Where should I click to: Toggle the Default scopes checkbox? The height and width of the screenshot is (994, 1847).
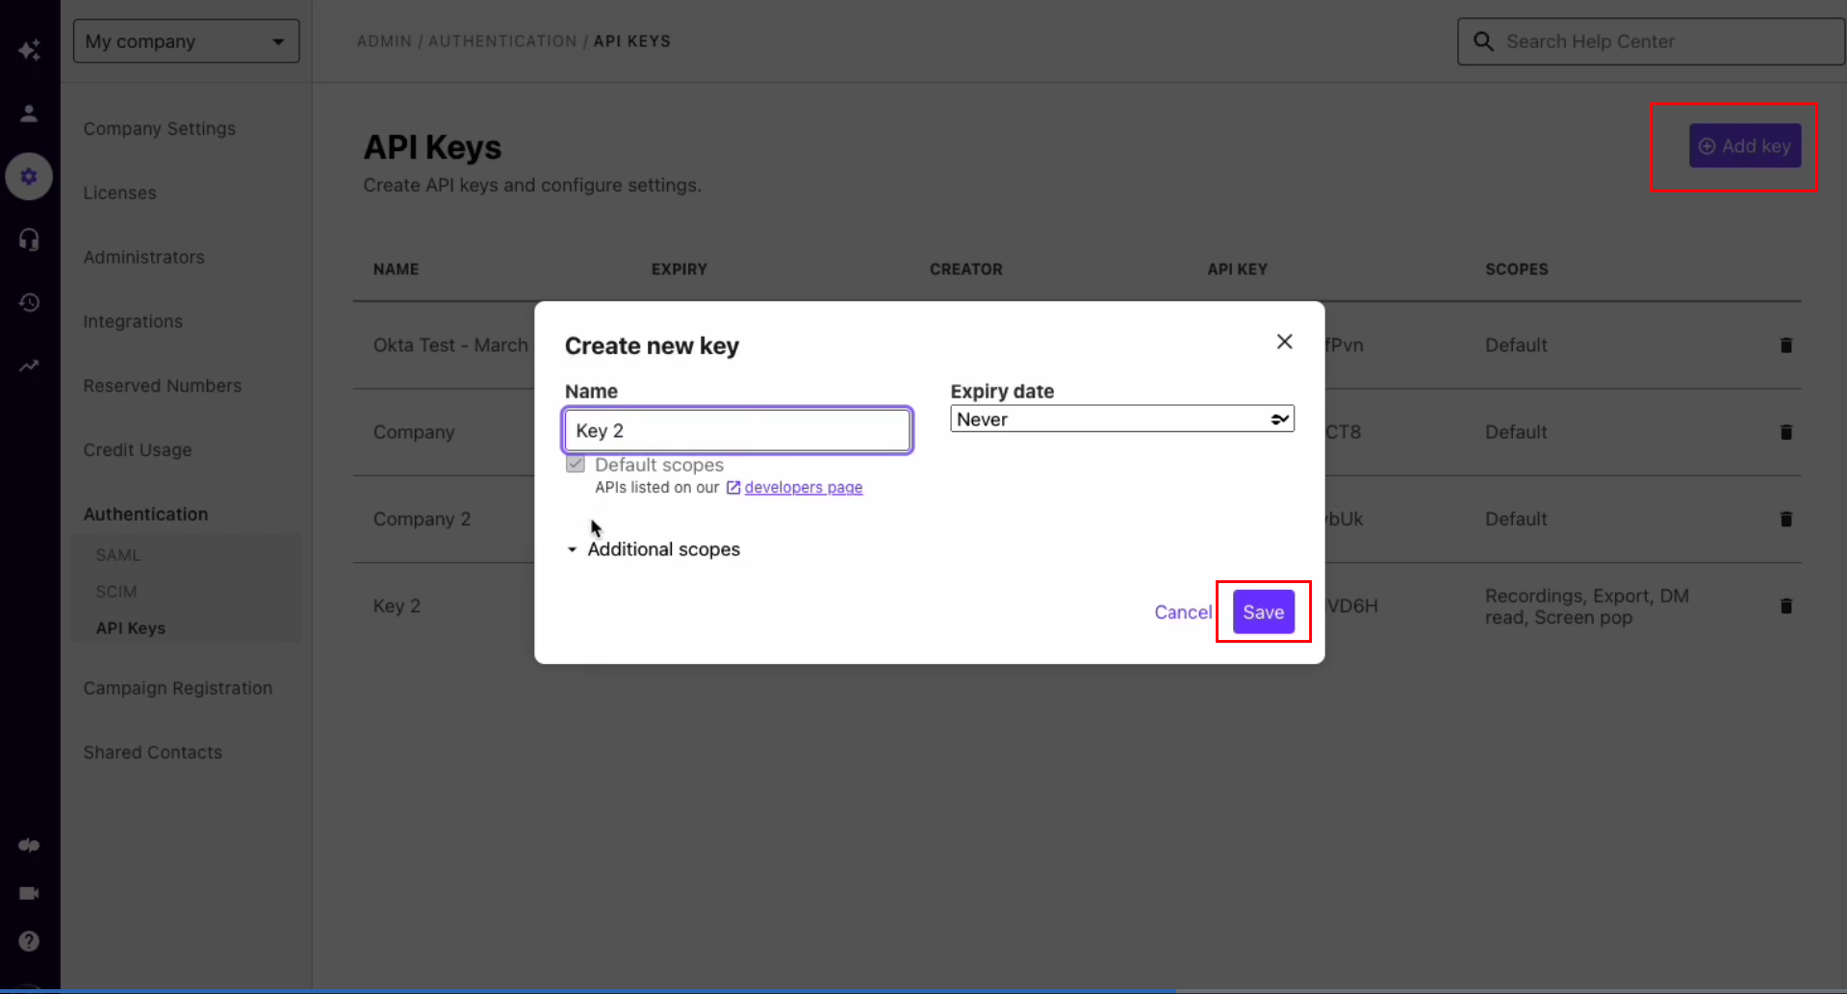pos(576,465)
